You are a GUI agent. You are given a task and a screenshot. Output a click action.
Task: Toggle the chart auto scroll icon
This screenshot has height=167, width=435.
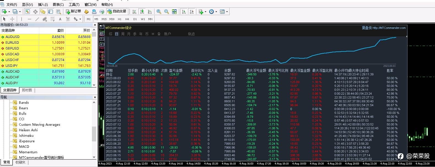(184, 12)
